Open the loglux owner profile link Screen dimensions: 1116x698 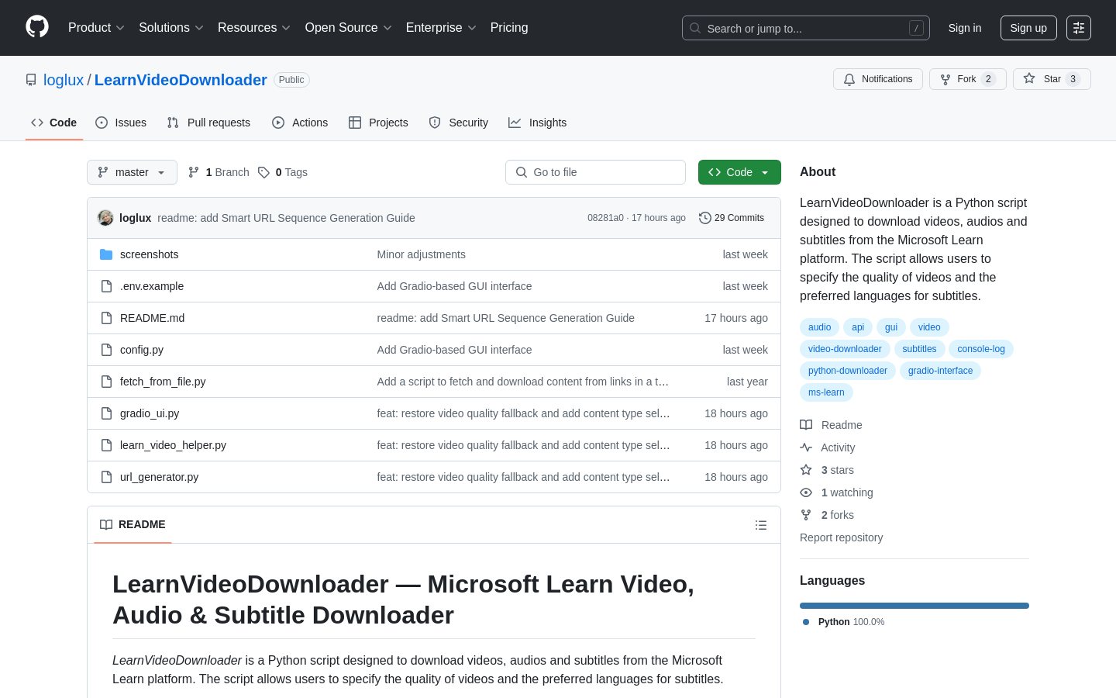64,80
